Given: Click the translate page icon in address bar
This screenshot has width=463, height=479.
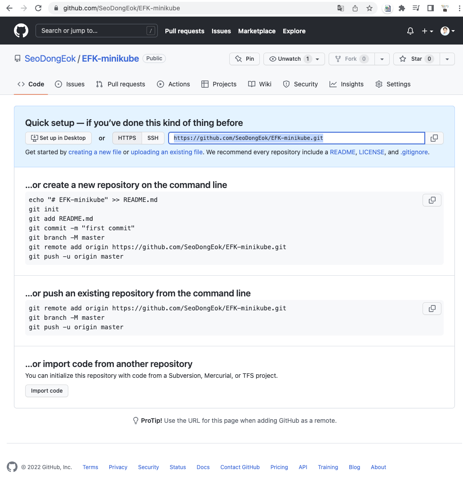Looking at the screenshot, I should point(341,8).
